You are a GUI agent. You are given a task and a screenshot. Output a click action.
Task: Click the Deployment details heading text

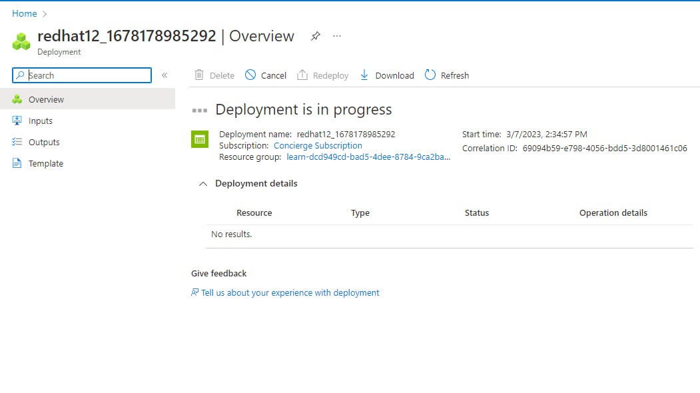256,184
